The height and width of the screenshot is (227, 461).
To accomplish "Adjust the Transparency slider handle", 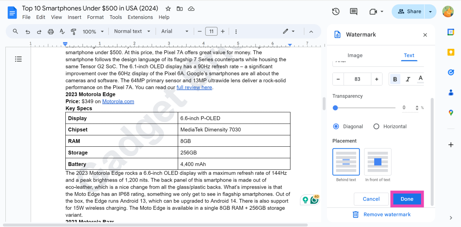I will pos(335,108).
